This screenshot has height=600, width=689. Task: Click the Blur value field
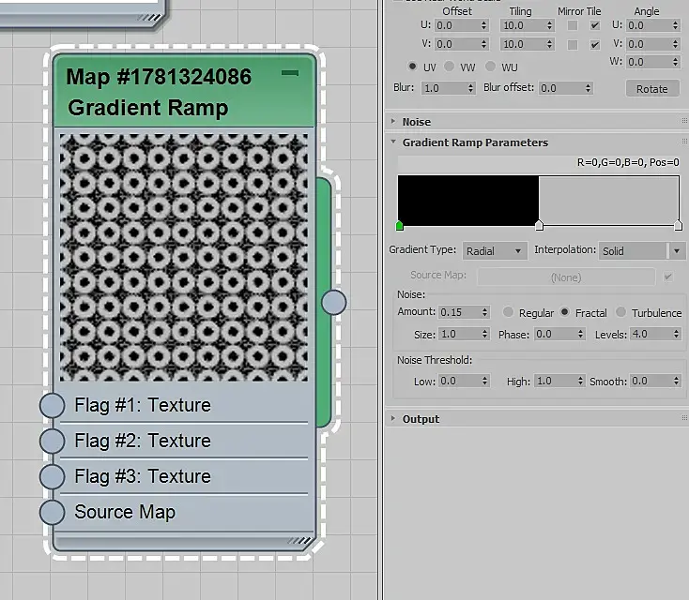click(444, 88)
